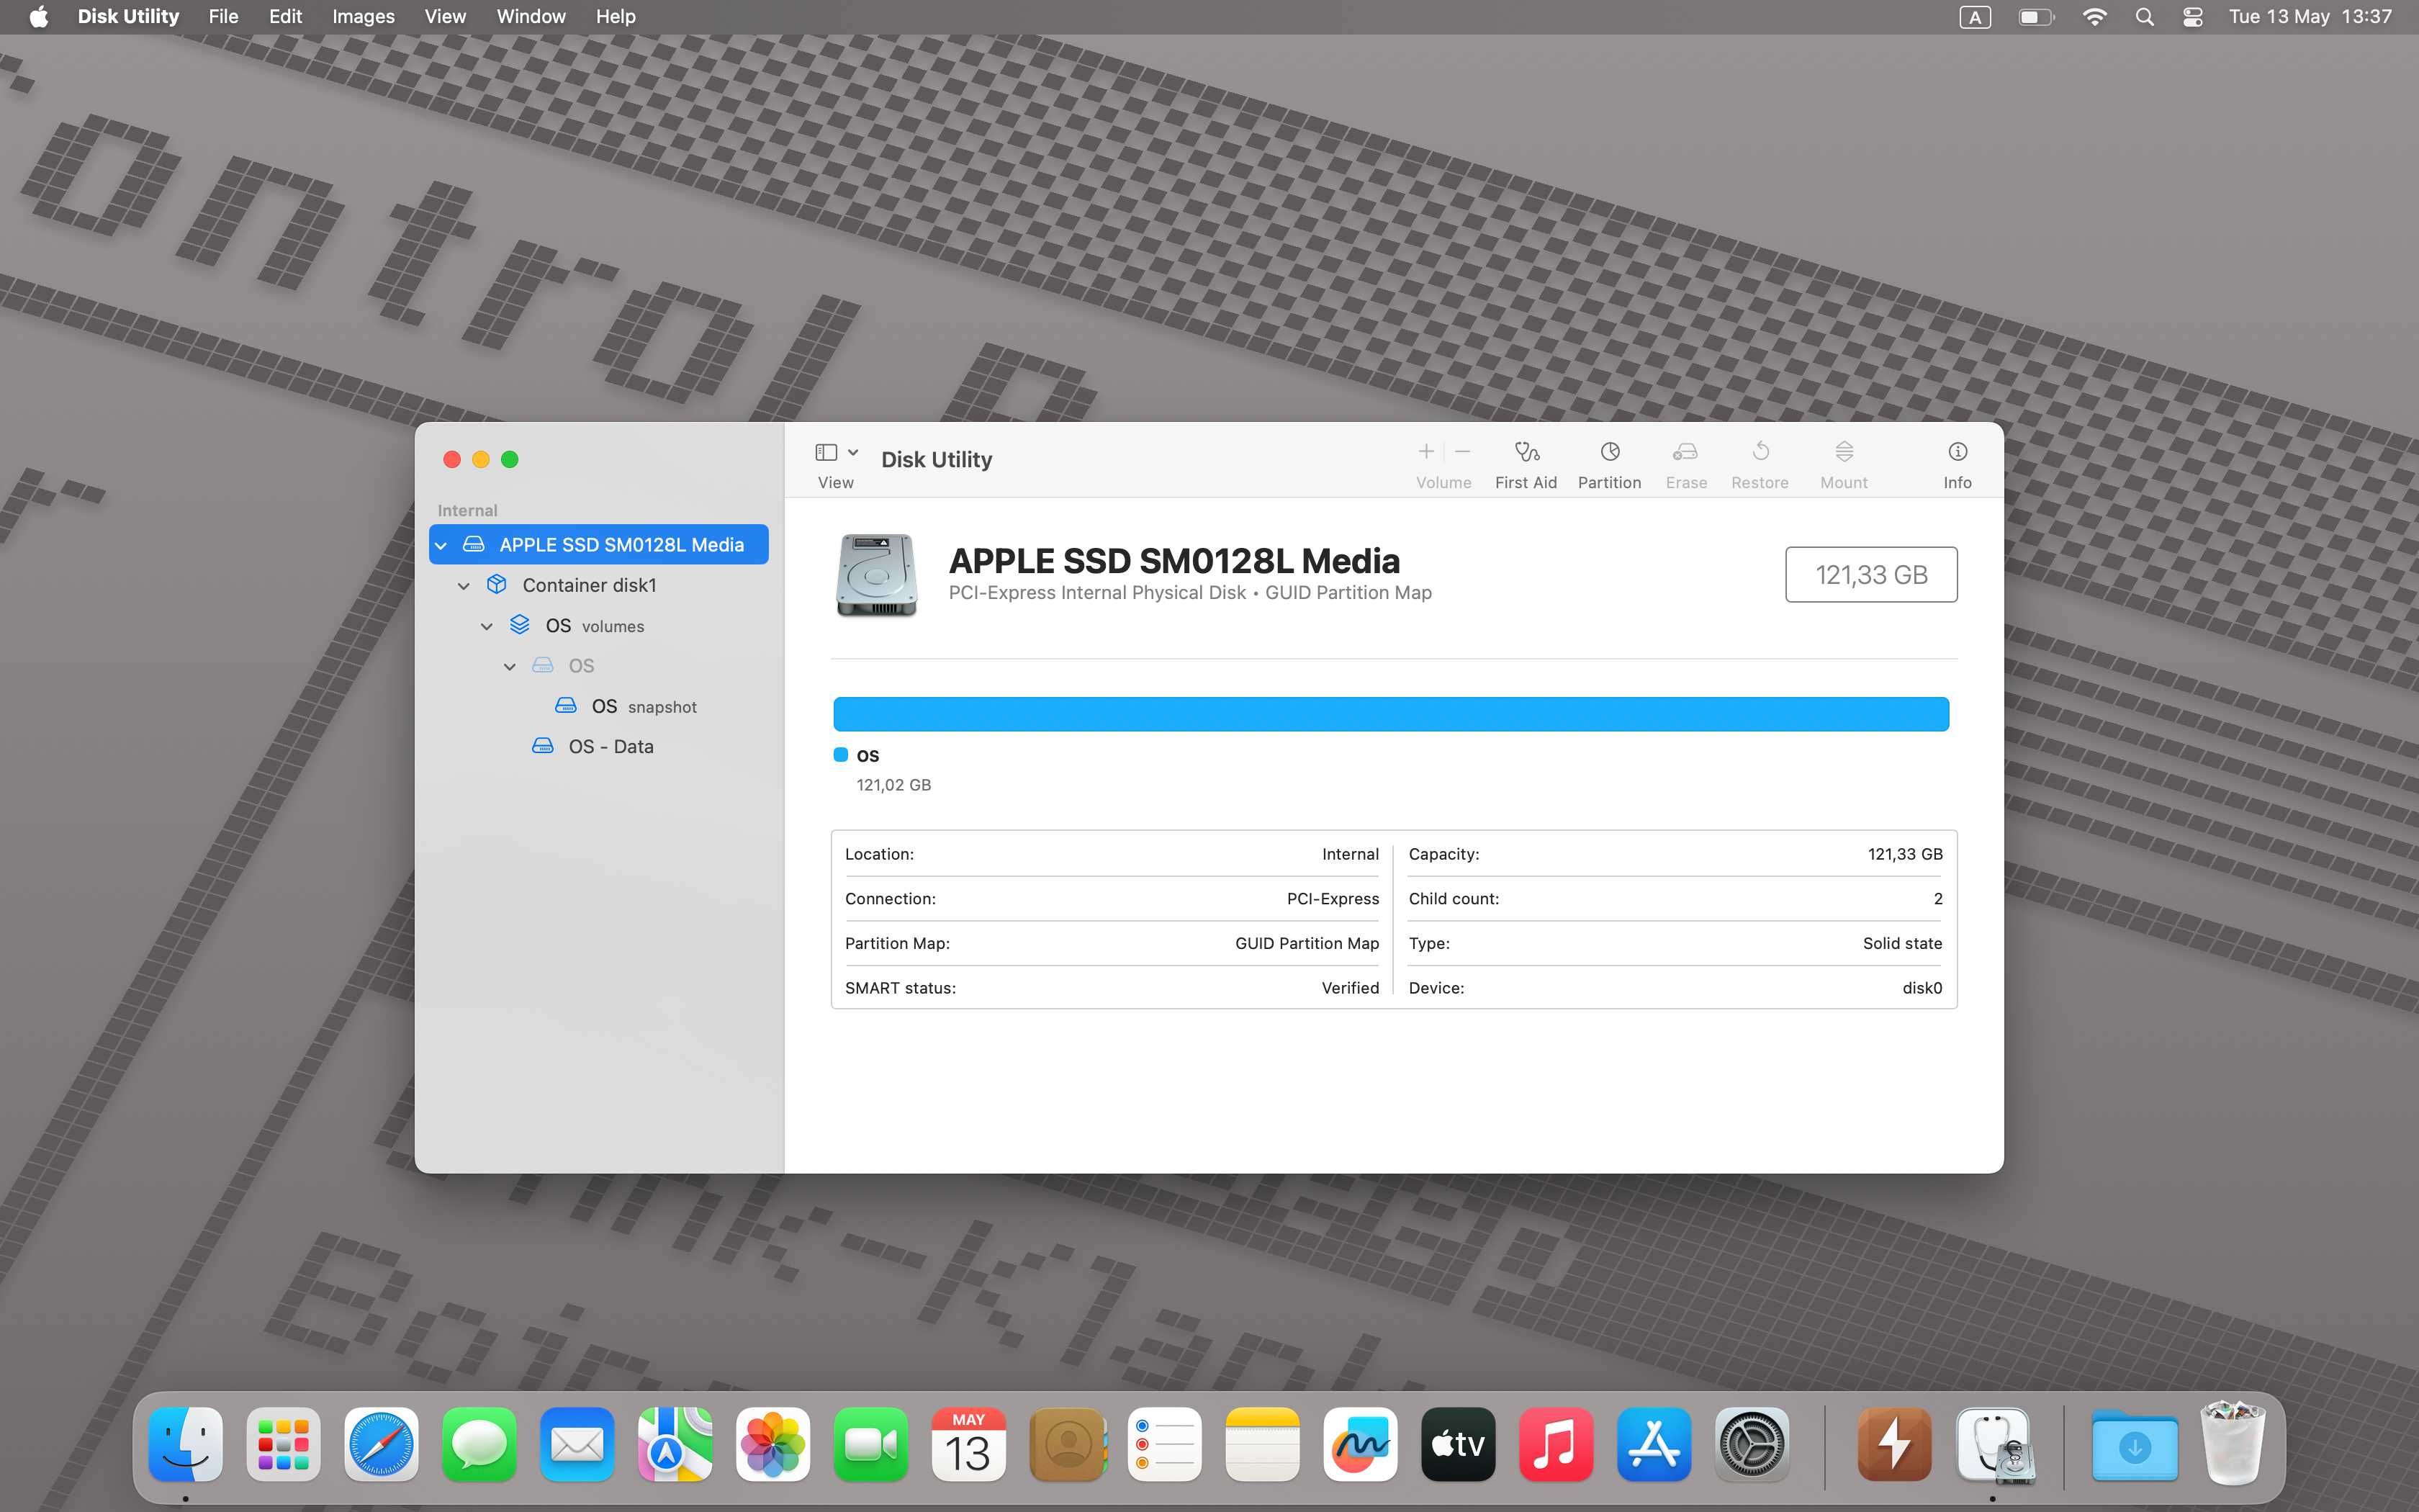Launch Safari from the Dock
Screen dimensions: 2419x1512
(382, 1444)
